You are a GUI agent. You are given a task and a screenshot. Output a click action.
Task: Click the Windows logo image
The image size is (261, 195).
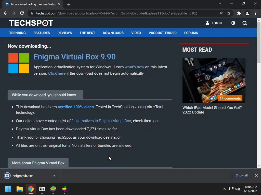[19, 63]
